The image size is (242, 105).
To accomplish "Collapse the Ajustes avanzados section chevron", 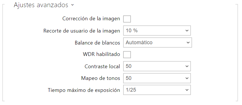I will click(73, 5).
